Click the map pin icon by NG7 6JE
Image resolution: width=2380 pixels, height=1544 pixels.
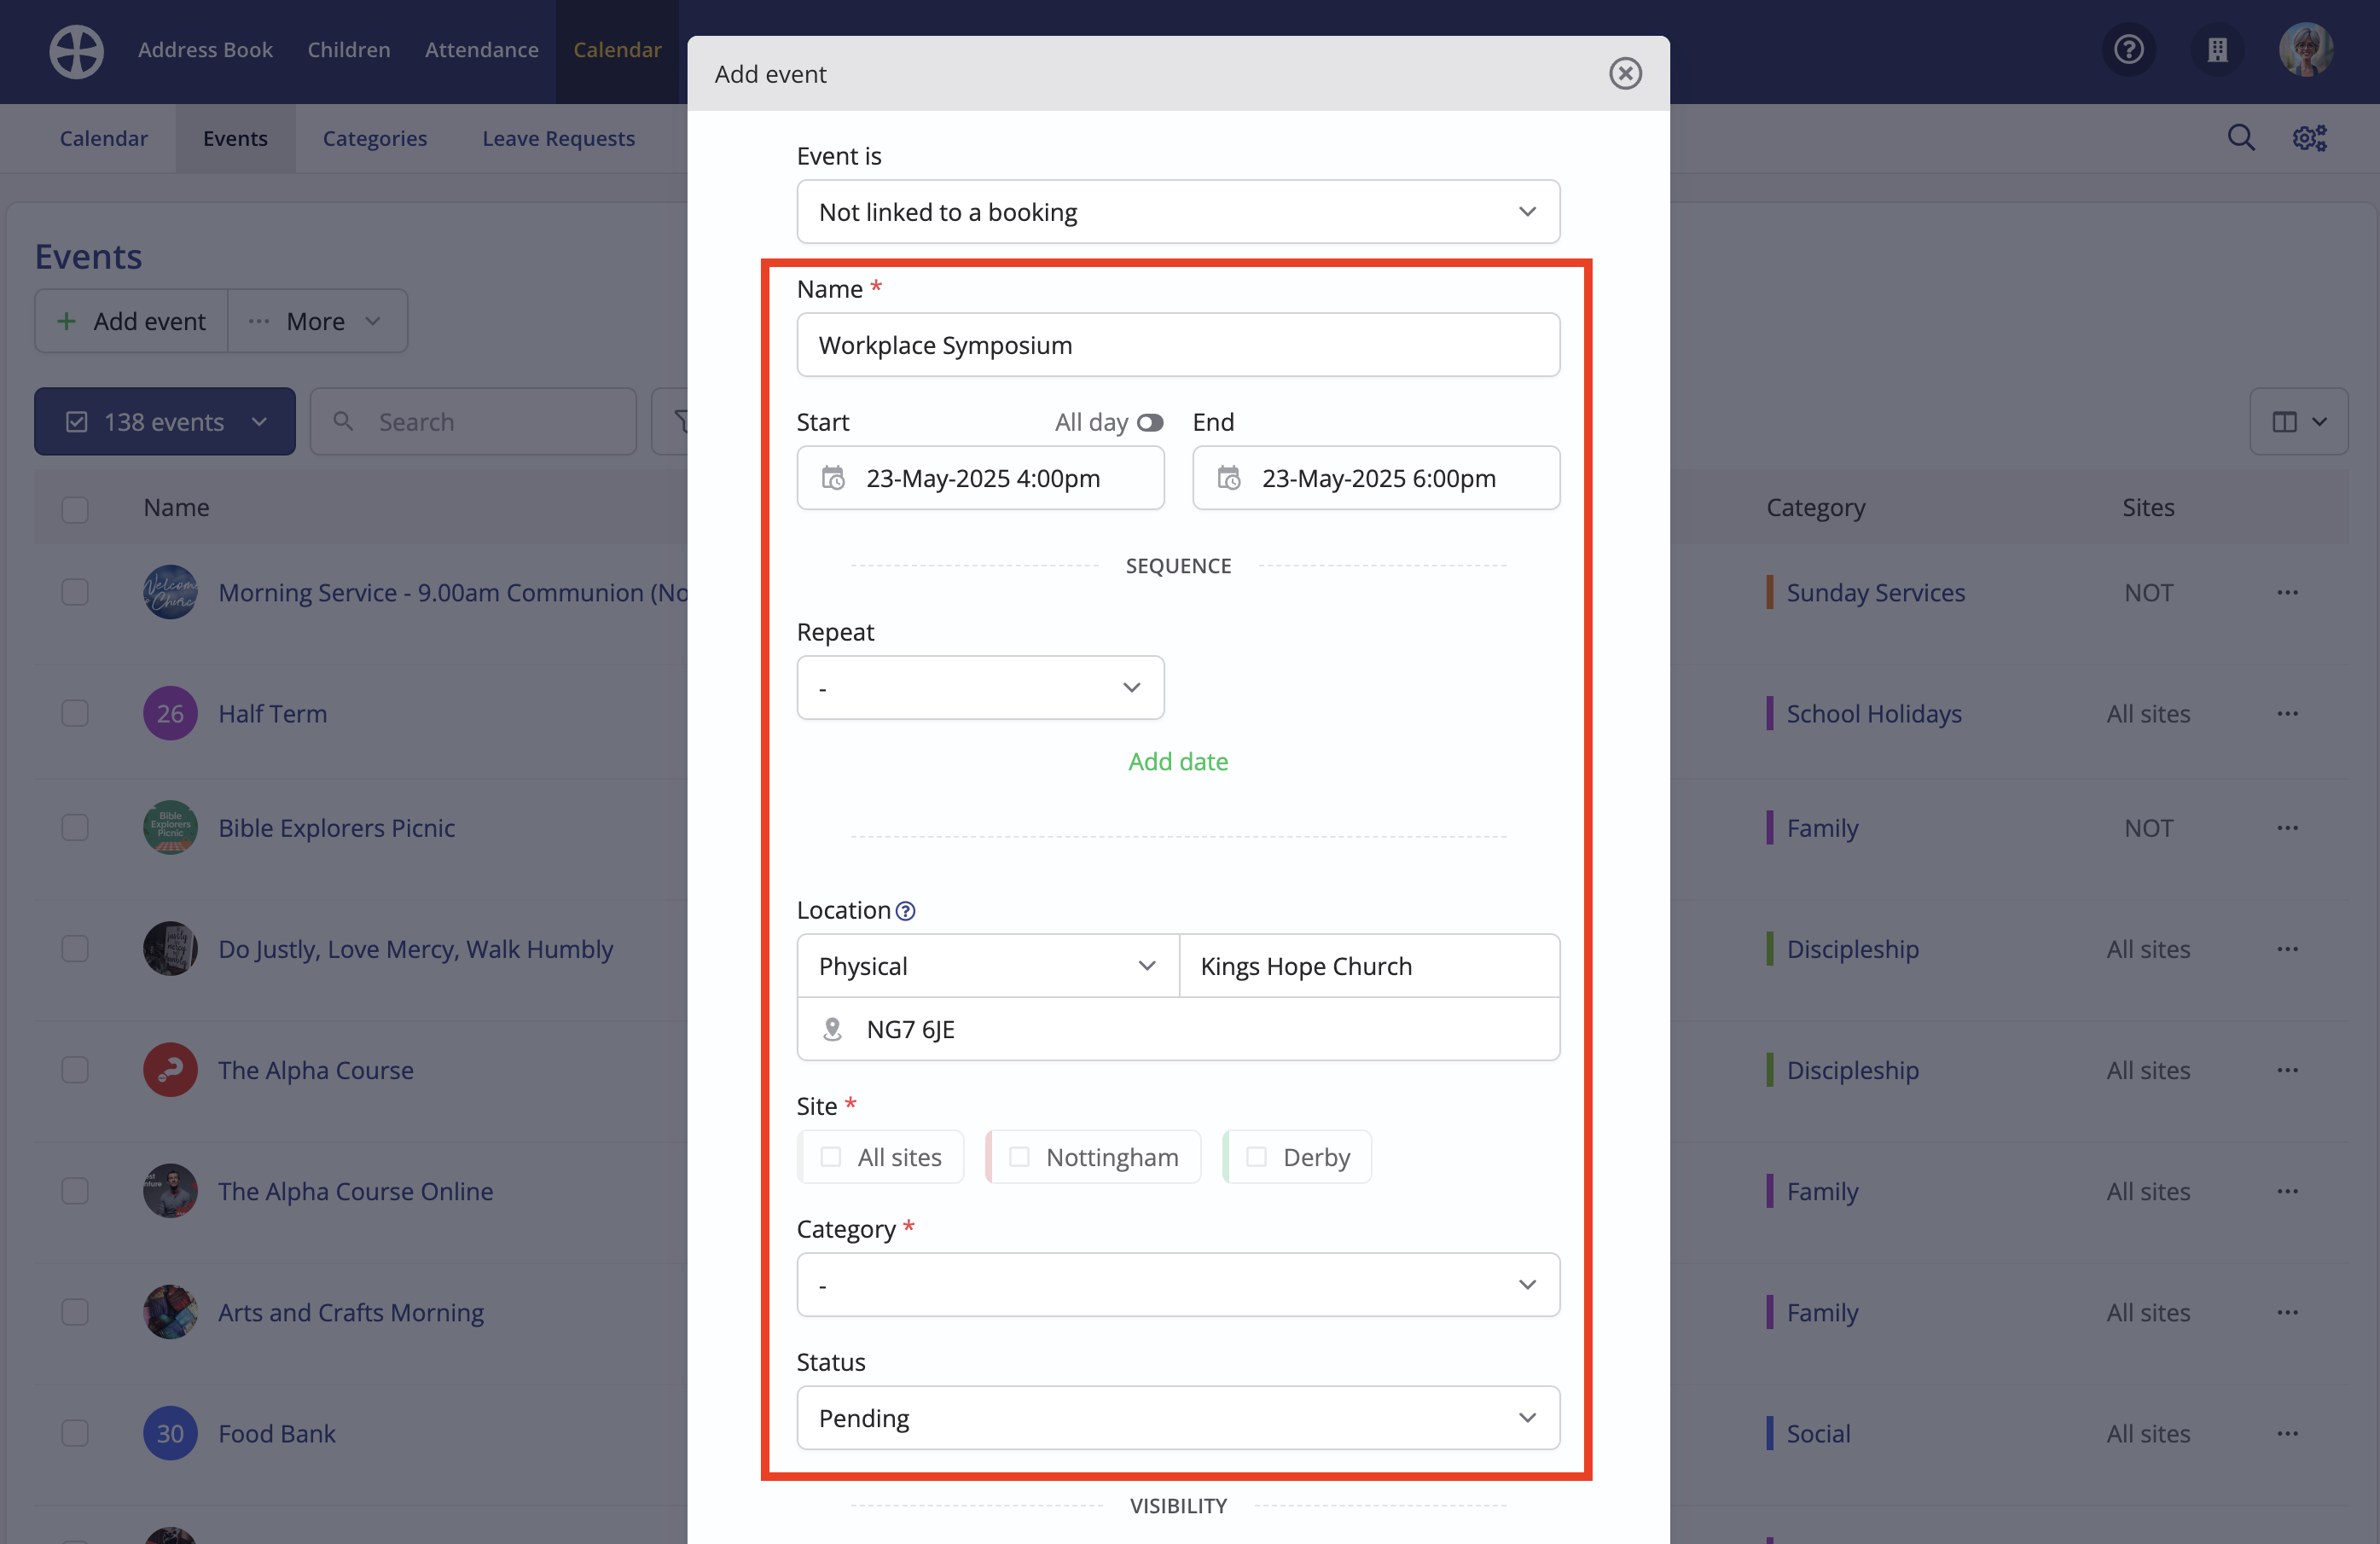pyautogui.click(x=832, y=1029)
